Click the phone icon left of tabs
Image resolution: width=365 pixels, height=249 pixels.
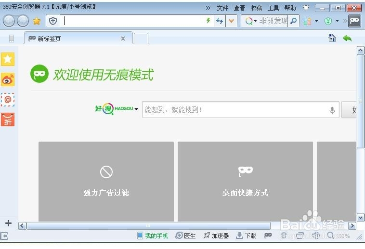[x=12, y=38]
